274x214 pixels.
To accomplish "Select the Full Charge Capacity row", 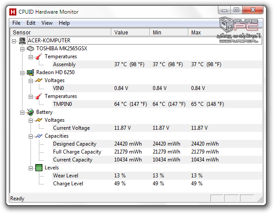I will [x=157, y=152].
